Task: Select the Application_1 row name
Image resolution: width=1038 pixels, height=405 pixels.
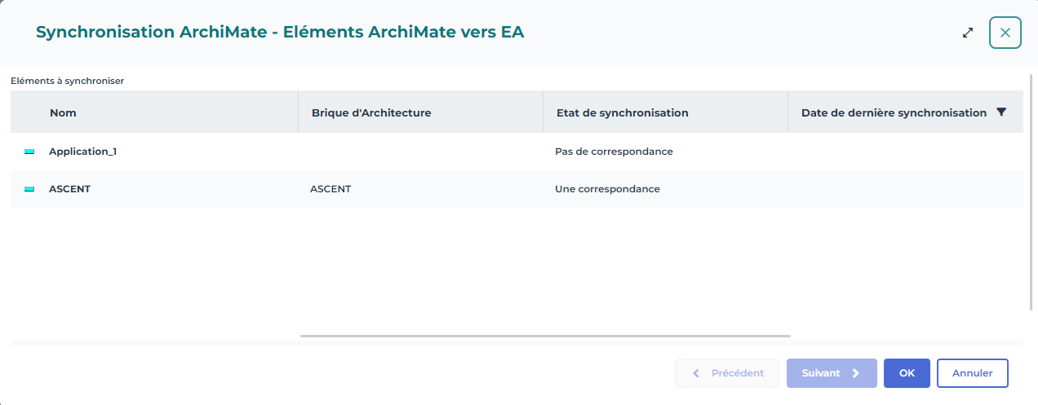Action: [82, 152]
